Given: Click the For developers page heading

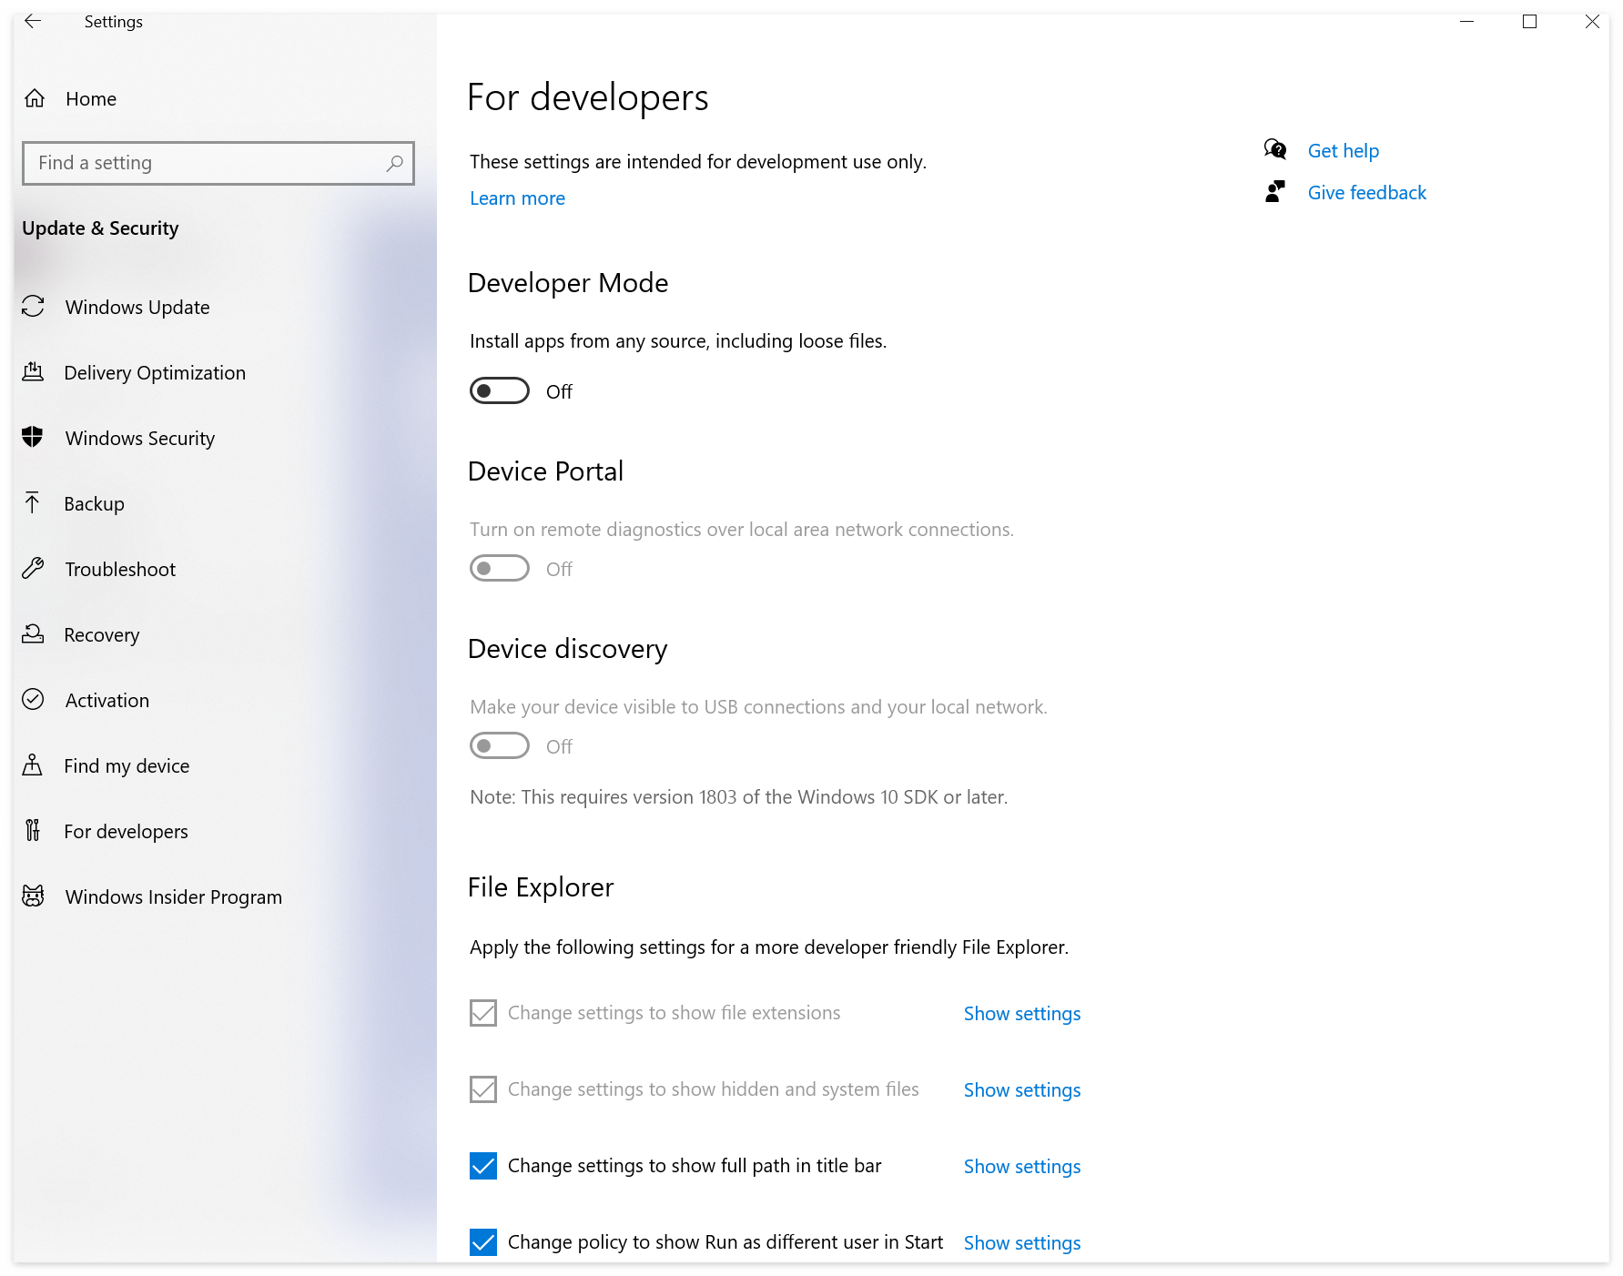Looking at the screenshot, I should coord(587,97).
